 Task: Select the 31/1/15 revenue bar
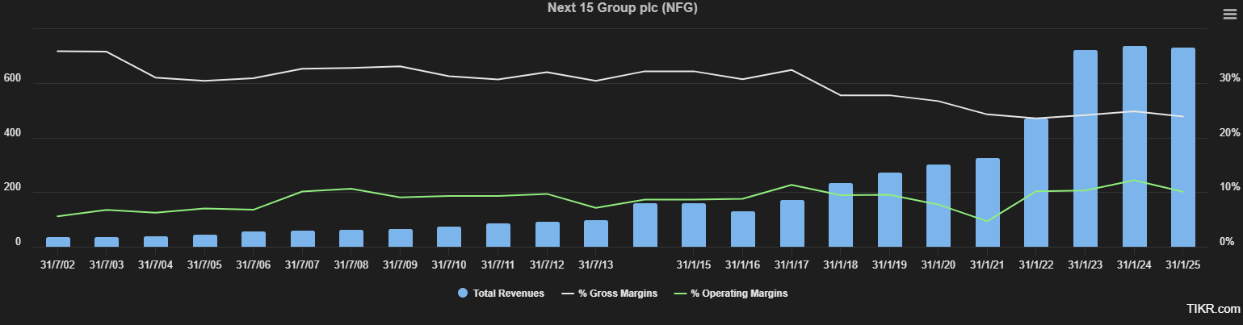(x=694, y=225)
